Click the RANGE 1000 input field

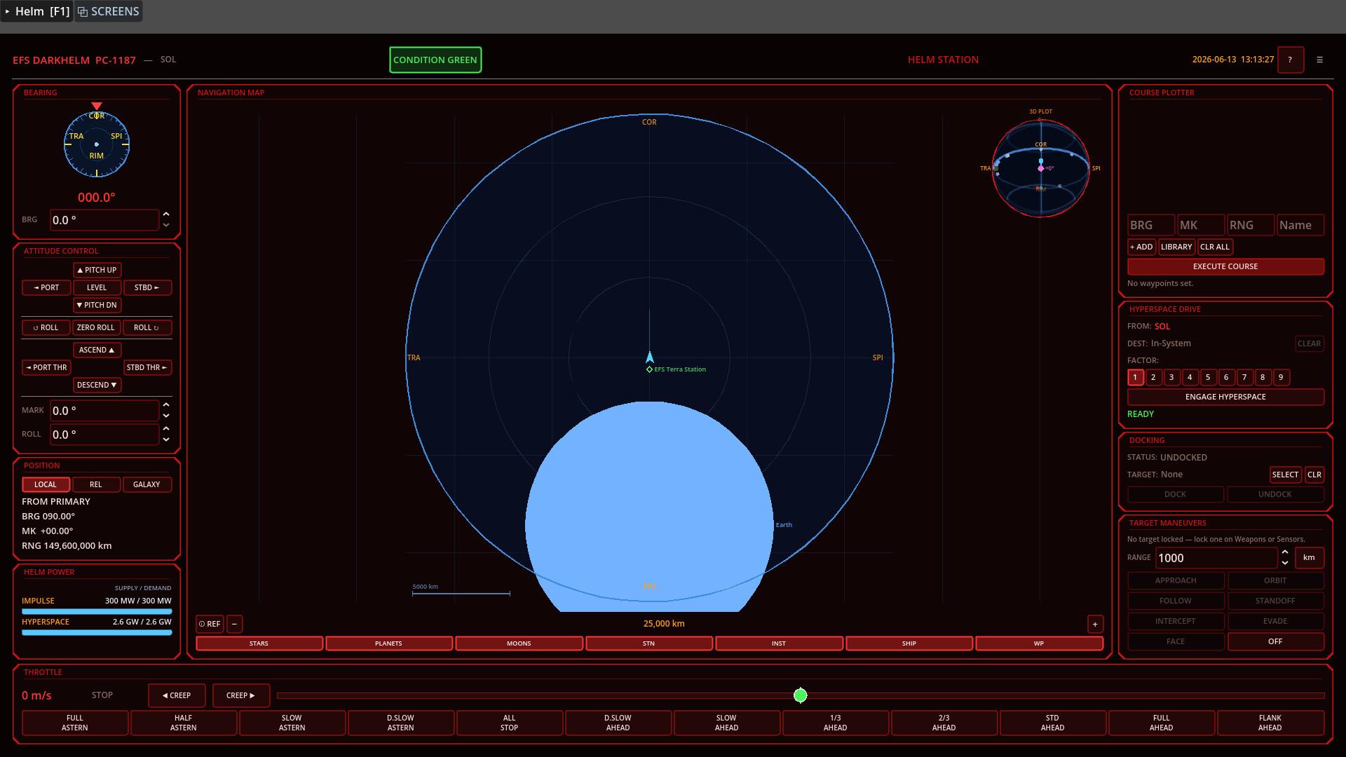click(x=1216, y=558)
